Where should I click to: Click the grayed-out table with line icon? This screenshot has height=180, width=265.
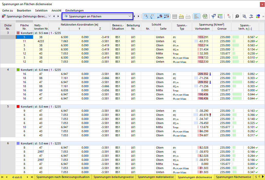click(x=188, y=16)
